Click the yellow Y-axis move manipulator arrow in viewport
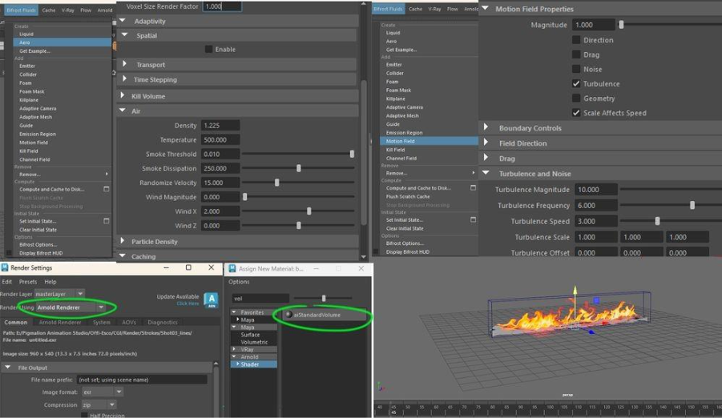This screenshot has width=722, height=418. 575,290
